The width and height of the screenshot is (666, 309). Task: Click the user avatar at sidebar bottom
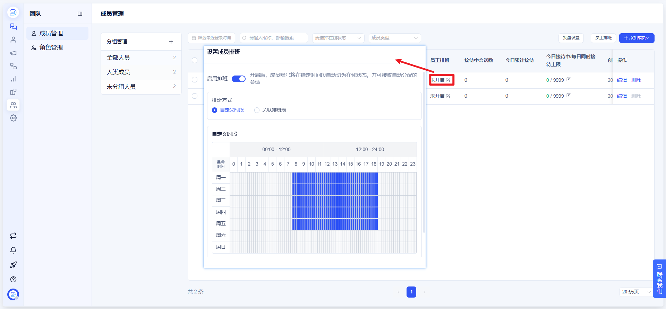pos(13,294)
